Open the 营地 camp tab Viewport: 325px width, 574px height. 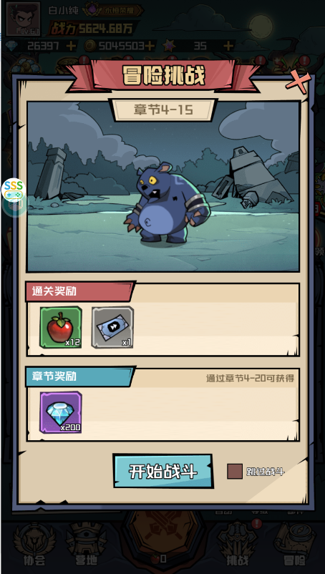[x=86, y=545]
